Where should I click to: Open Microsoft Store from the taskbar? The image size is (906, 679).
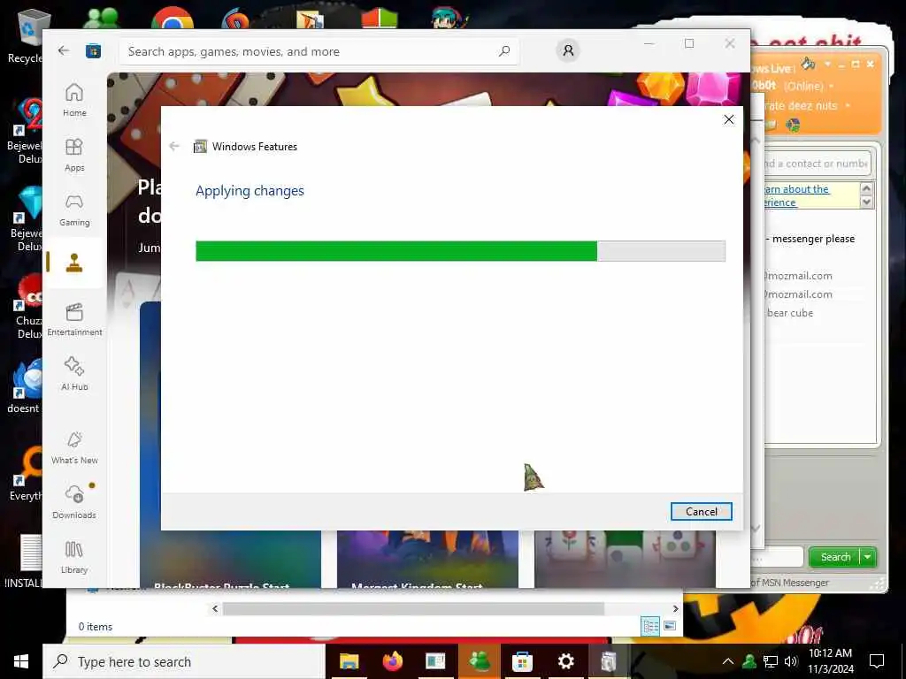[x=522, y=661]
